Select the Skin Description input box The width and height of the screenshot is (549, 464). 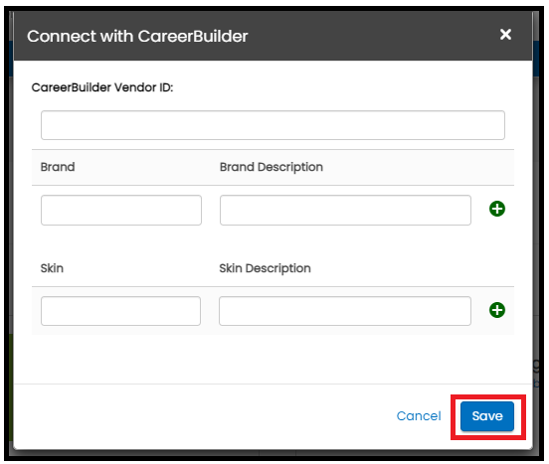point(345,311)
